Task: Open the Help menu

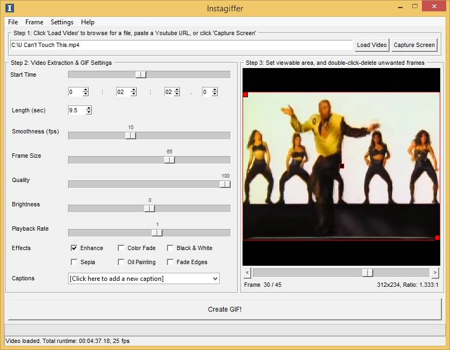Action: pos(88,22)
